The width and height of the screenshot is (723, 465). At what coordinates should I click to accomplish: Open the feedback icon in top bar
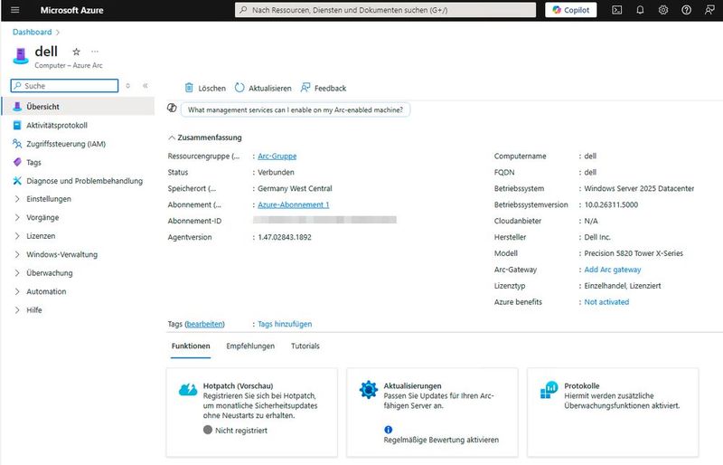[x=709, y=10]
